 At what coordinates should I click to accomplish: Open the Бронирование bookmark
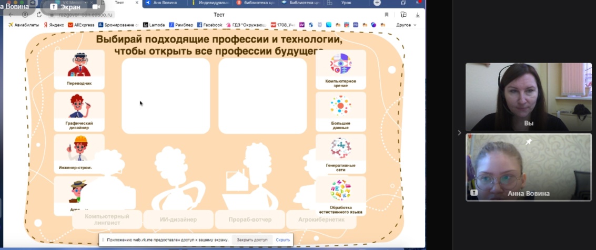coord(118,25)
